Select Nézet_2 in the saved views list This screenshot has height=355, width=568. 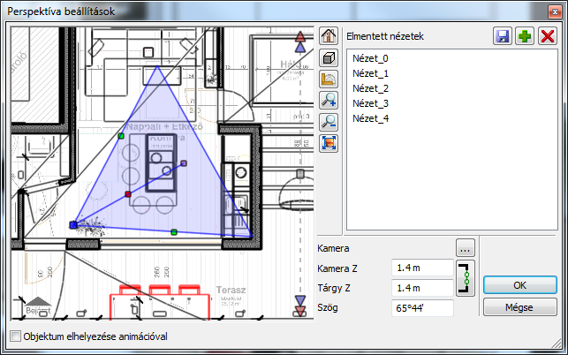[x=369, y=88]
